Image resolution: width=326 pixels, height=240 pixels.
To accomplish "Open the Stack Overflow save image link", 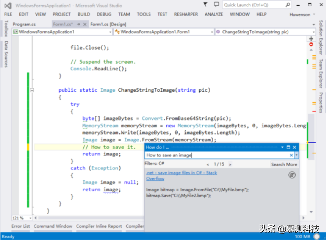I will (182, 176).
